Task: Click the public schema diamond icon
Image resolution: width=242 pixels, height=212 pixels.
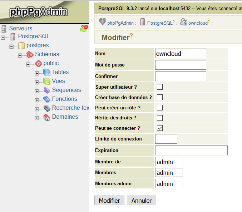Action: (39, 64)
